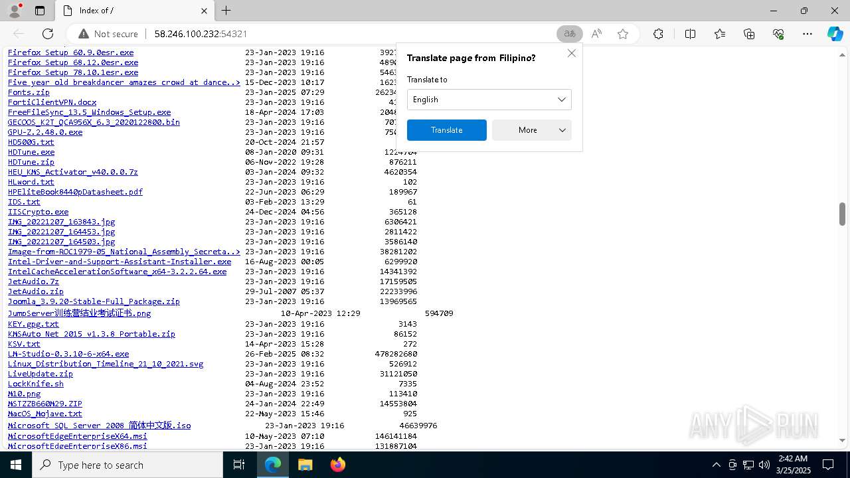Open HDTune.zip link
This screenshot has width=850, height=478.
coord(31,162)
